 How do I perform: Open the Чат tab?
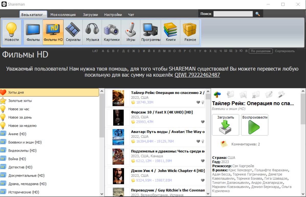(x=131, y=15)
